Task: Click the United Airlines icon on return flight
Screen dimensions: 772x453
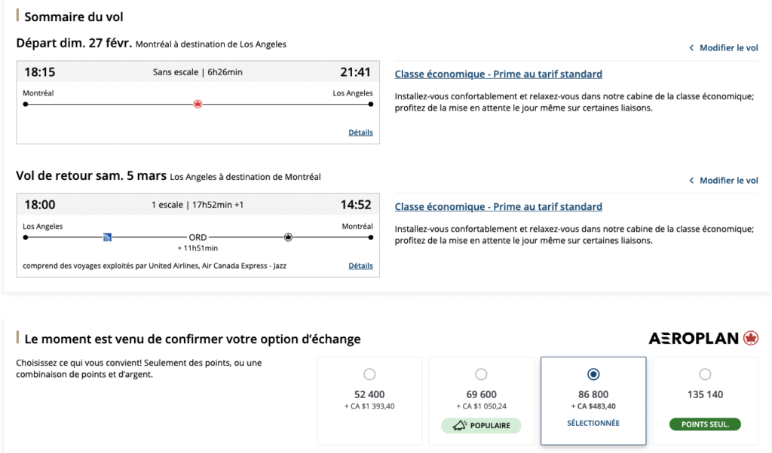Action: pos(108,237)
